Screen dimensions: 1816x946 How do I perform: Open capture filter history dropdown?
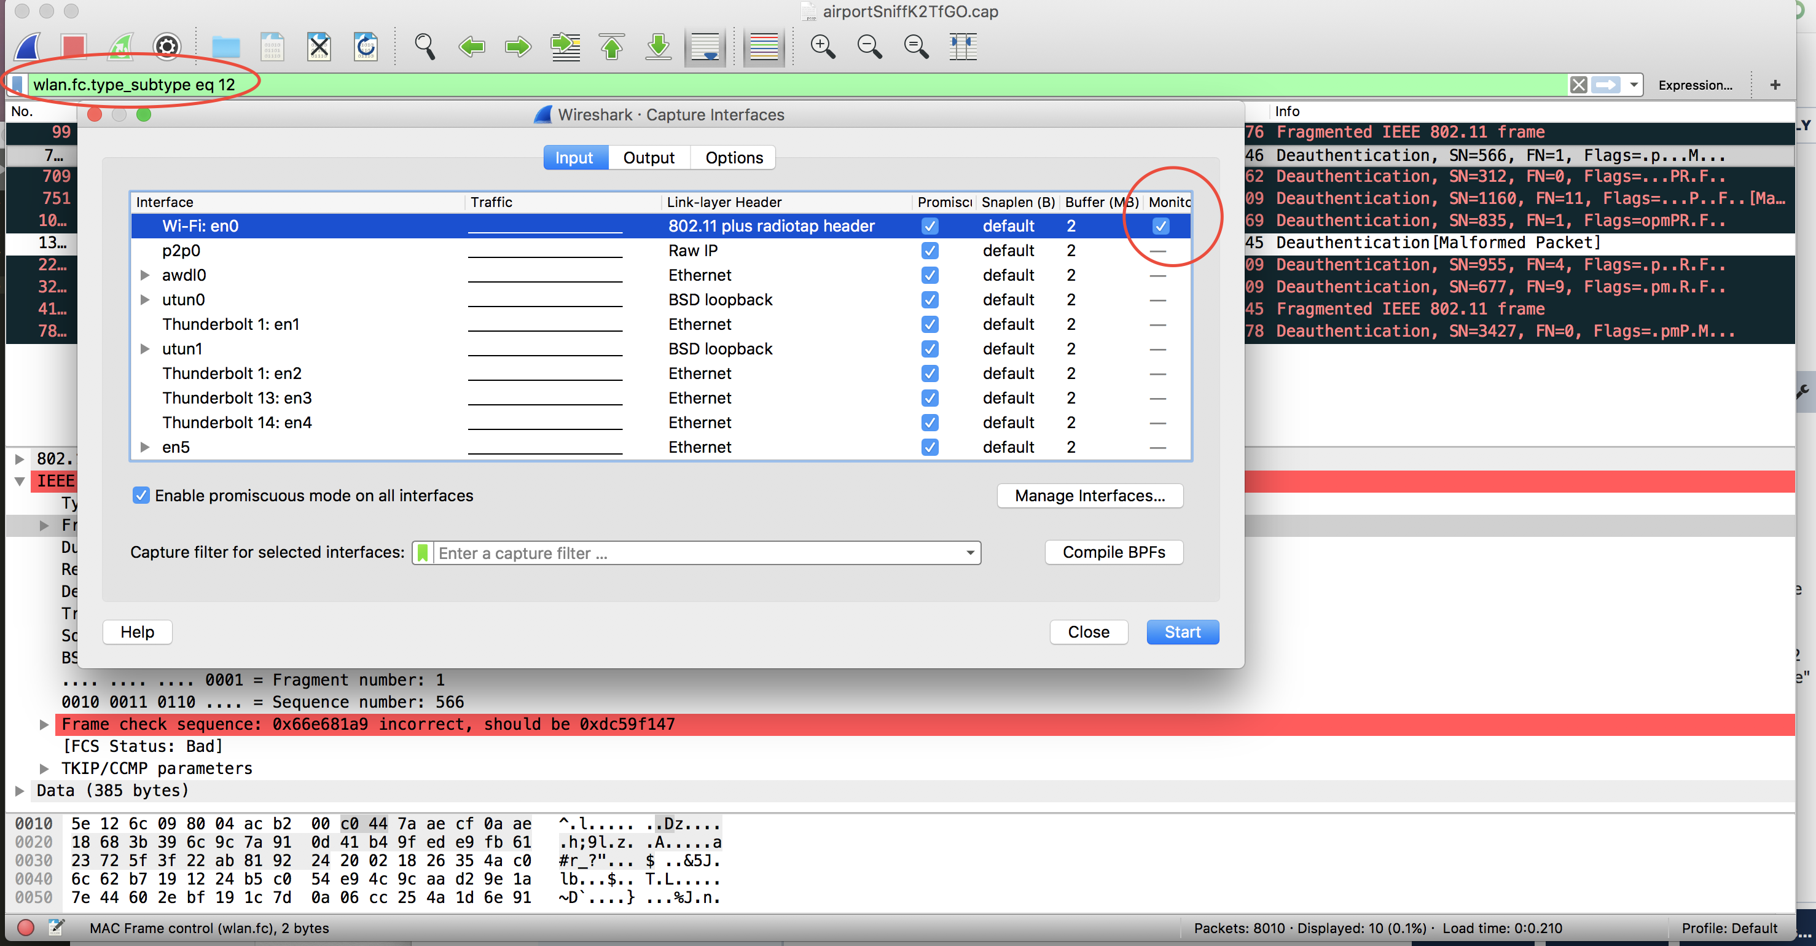tap(970, 553)
